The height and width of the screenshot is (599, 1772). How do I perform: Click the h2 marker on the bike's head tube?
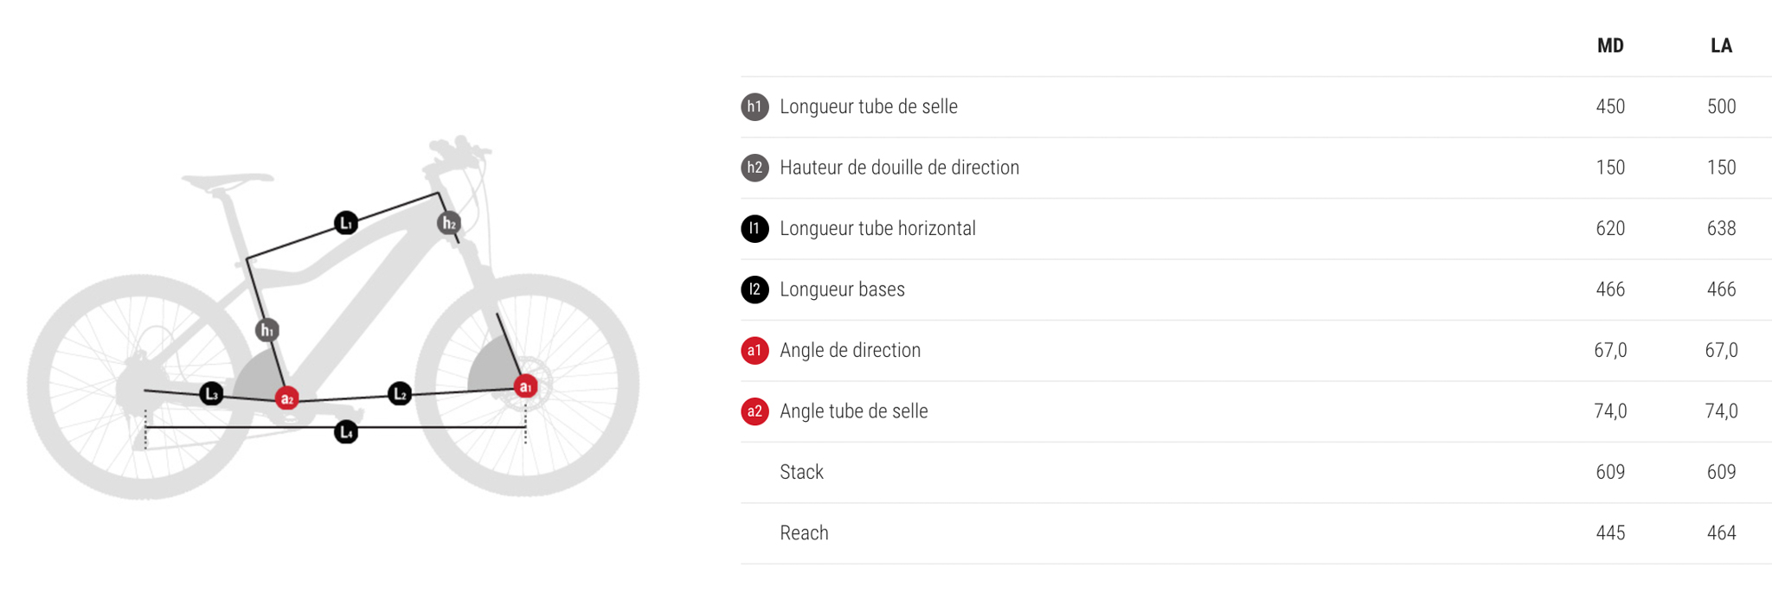449,224
